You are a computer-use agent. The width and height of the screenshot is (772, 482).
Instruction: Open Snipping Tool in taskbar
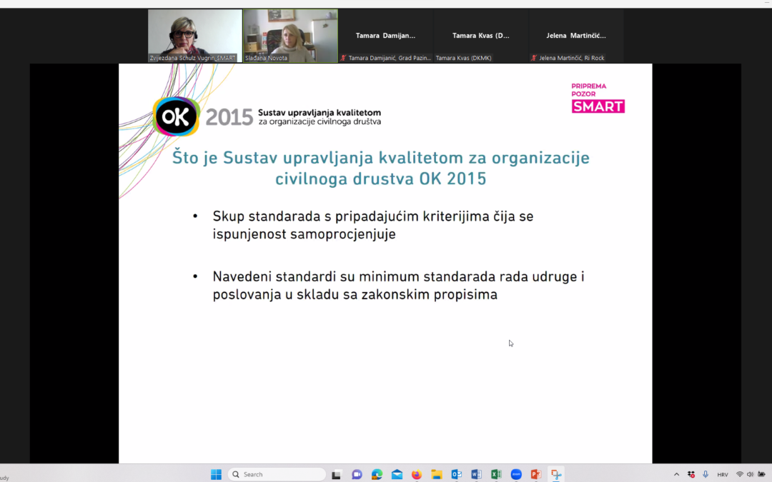point(555,474)
